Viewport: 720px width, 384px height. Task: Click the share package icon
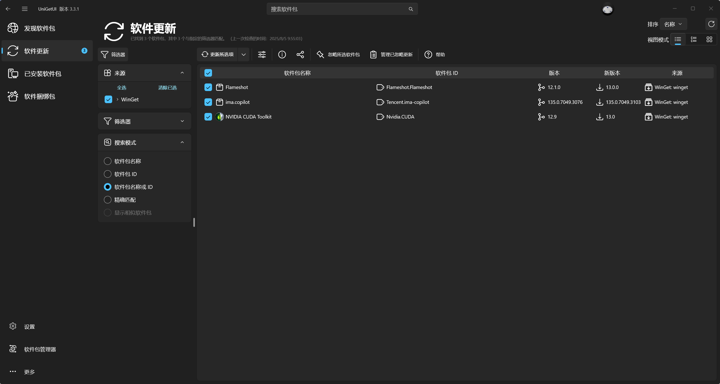tap(300, 54)
